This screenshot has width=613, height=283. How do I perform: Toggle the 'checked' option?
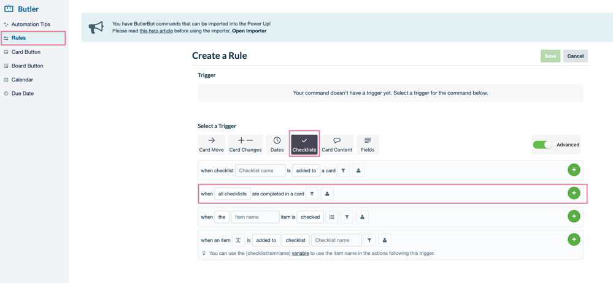310,217
